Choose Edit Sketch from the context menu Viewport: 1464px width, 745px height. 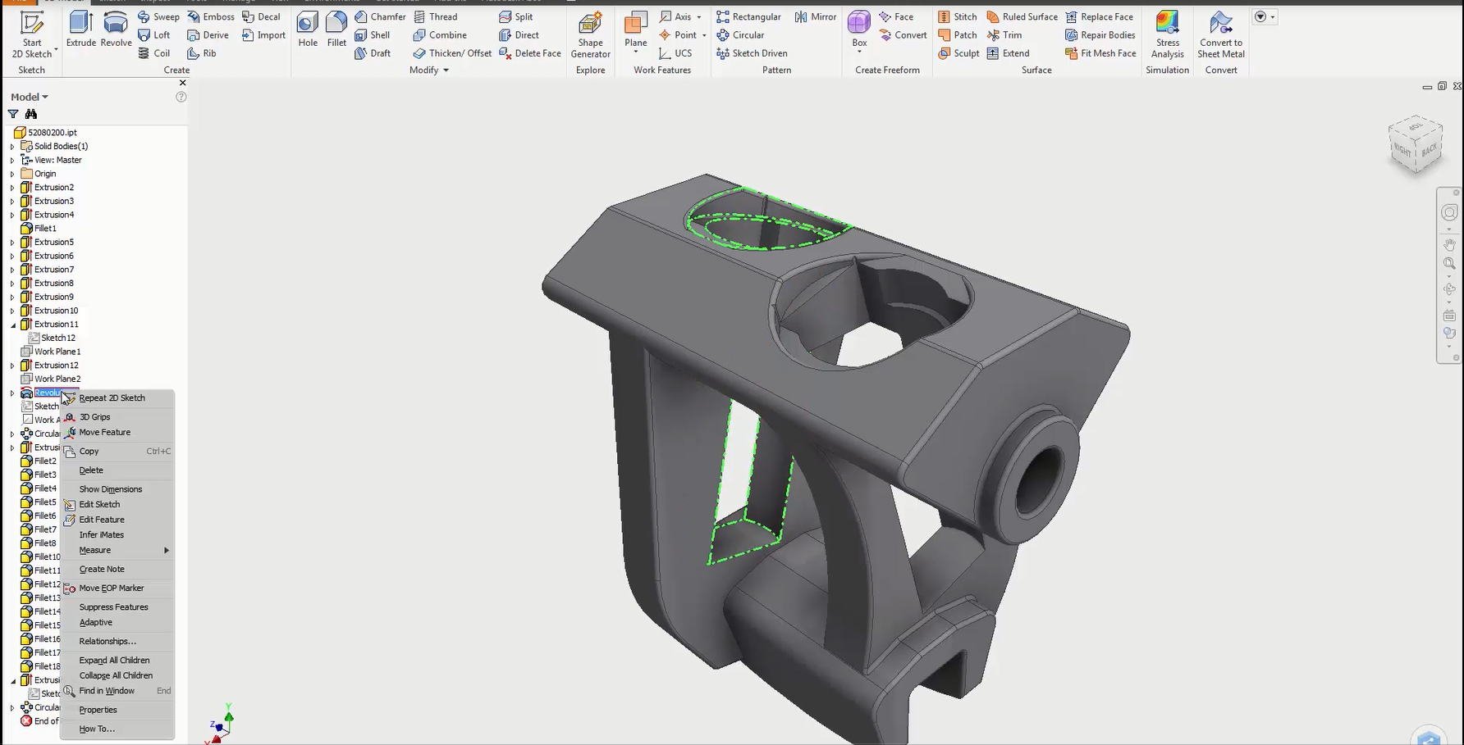coord(100,503)
